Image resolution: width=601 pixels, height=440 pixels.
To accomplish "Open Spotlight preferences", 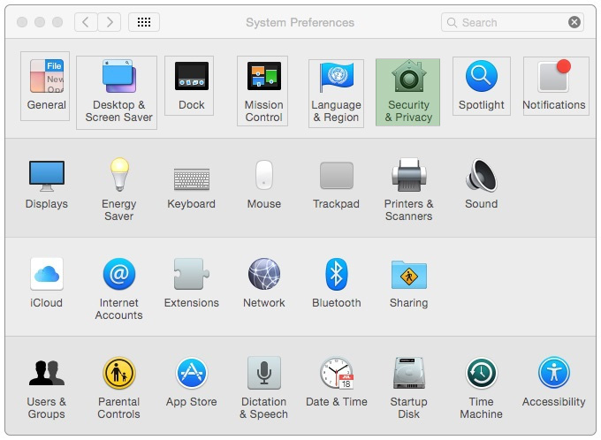I will pos(482,87).
